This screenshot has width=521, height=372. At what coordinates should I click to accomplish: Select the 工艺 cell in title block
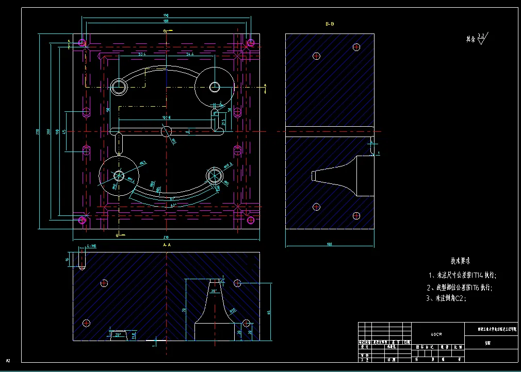[x=365, y=360]
